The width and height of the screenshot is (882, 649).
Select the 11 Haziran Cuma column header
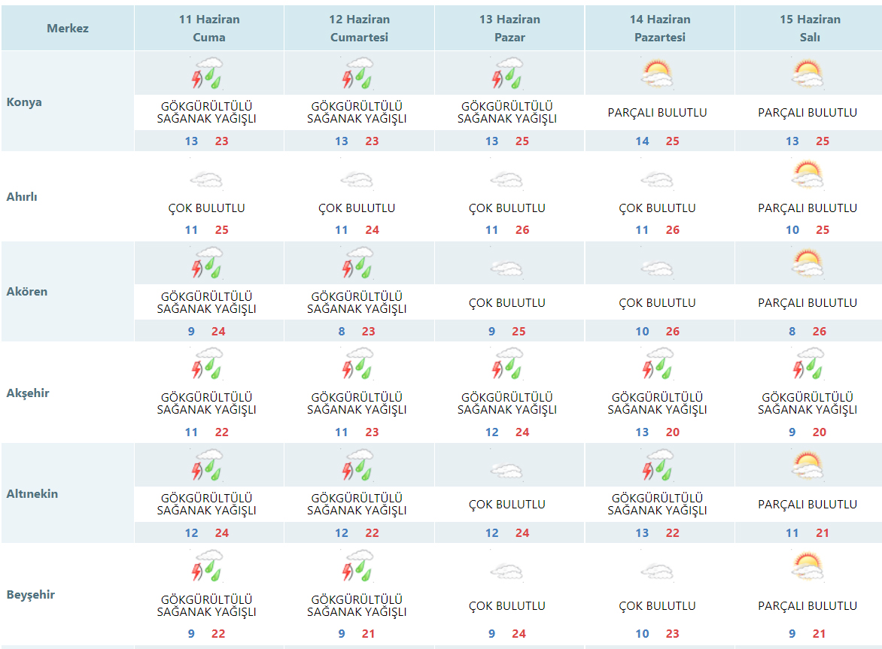pyautogui.click(x=209, y=29)
